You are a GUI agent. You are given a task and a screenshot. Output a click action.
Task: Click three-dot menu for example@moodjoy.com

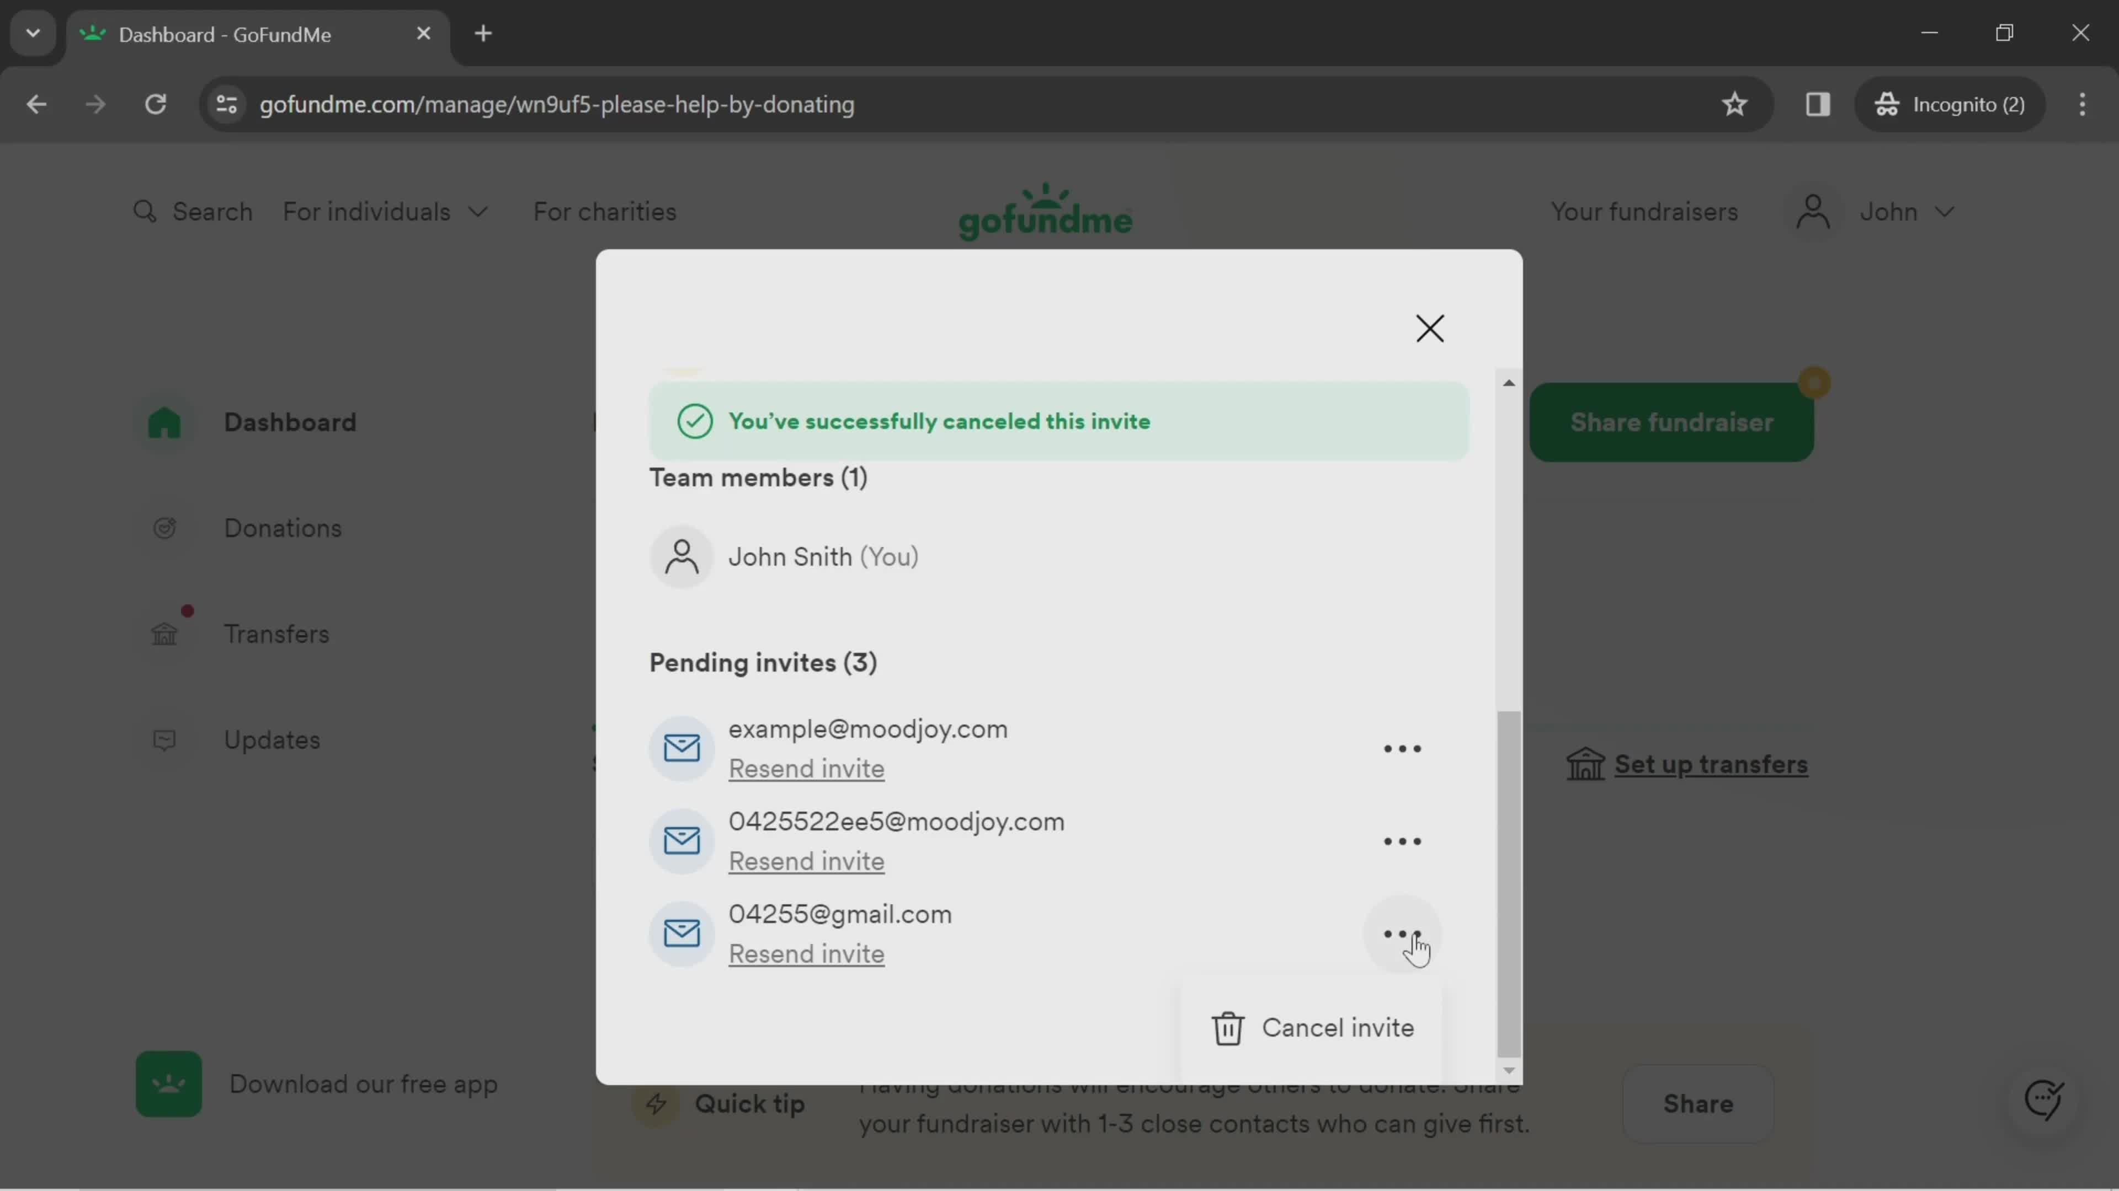click(1400, 748)
